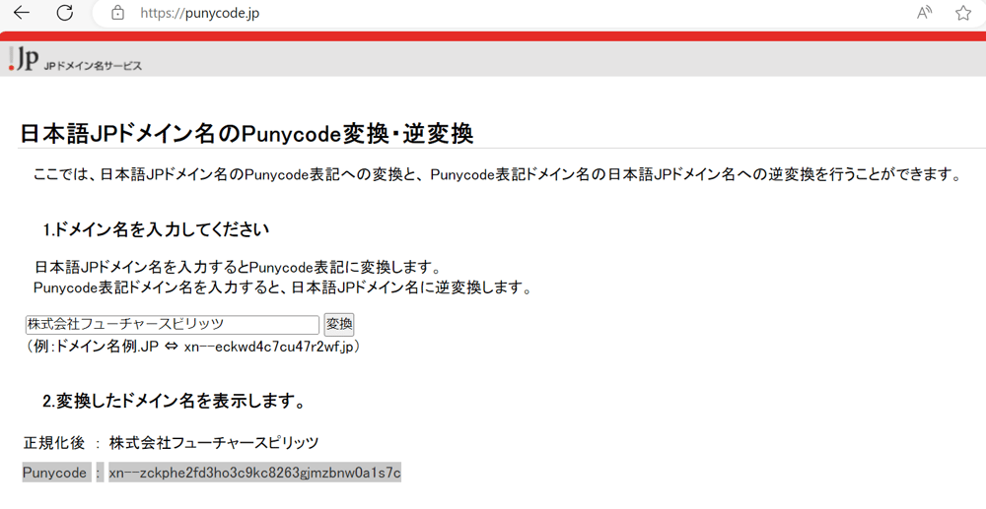986x509 pixels.
Task: Click the line about Punycode表記ドメイン名 reverse conversion
Action: [283, 288]
